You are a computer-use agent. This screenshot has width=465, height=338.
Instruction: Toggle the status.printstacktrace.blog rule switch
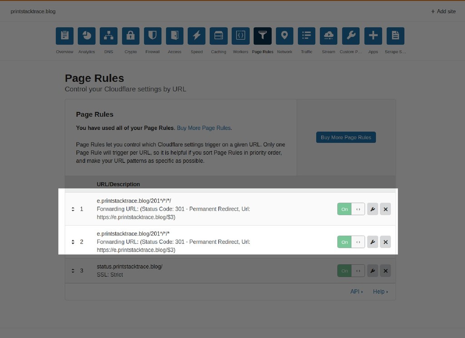tap(351, 271)
